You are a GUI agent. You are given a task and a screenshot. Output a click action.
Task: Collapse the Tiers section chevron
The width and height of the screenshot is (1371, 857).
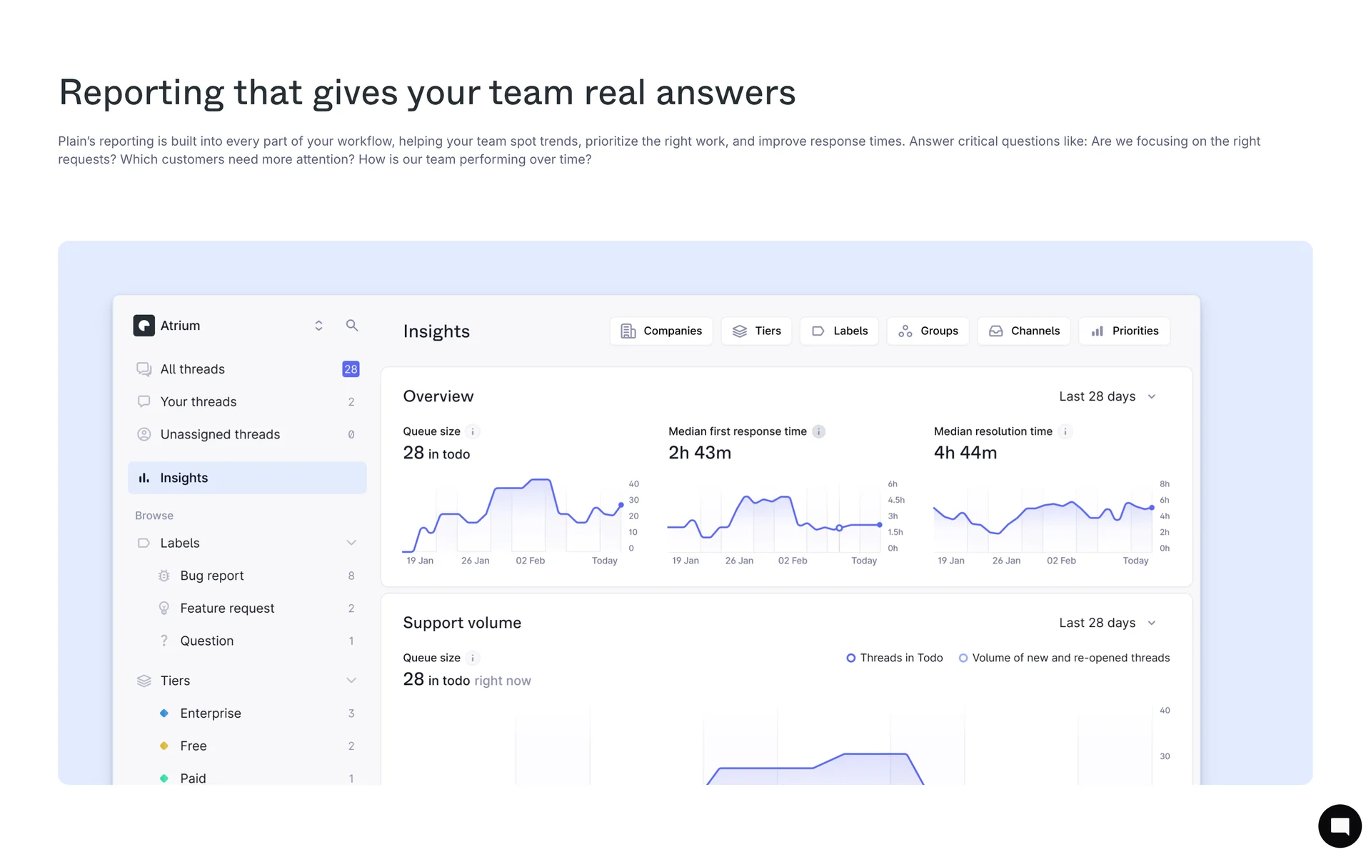pyautogui.click(x=351, y=681)
